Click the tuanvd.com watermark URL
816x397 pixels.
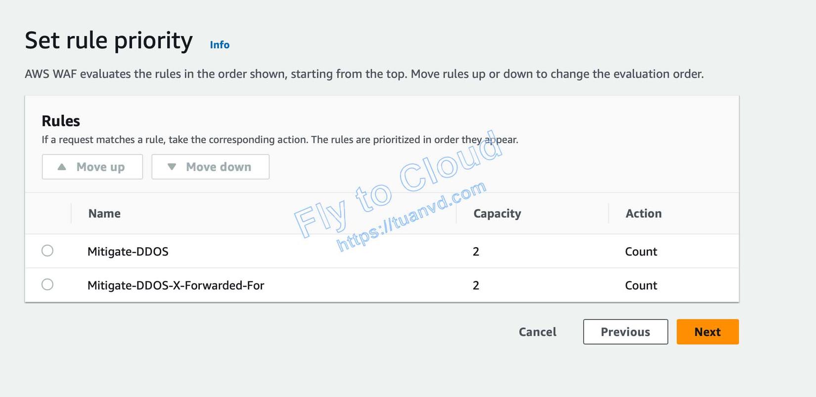pos(411,216)
